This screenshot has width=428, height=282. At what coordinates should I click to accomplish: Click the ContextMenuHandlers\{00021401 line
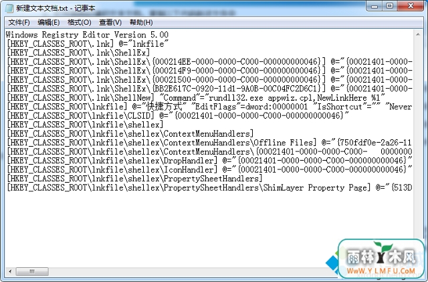click(209, 151)
